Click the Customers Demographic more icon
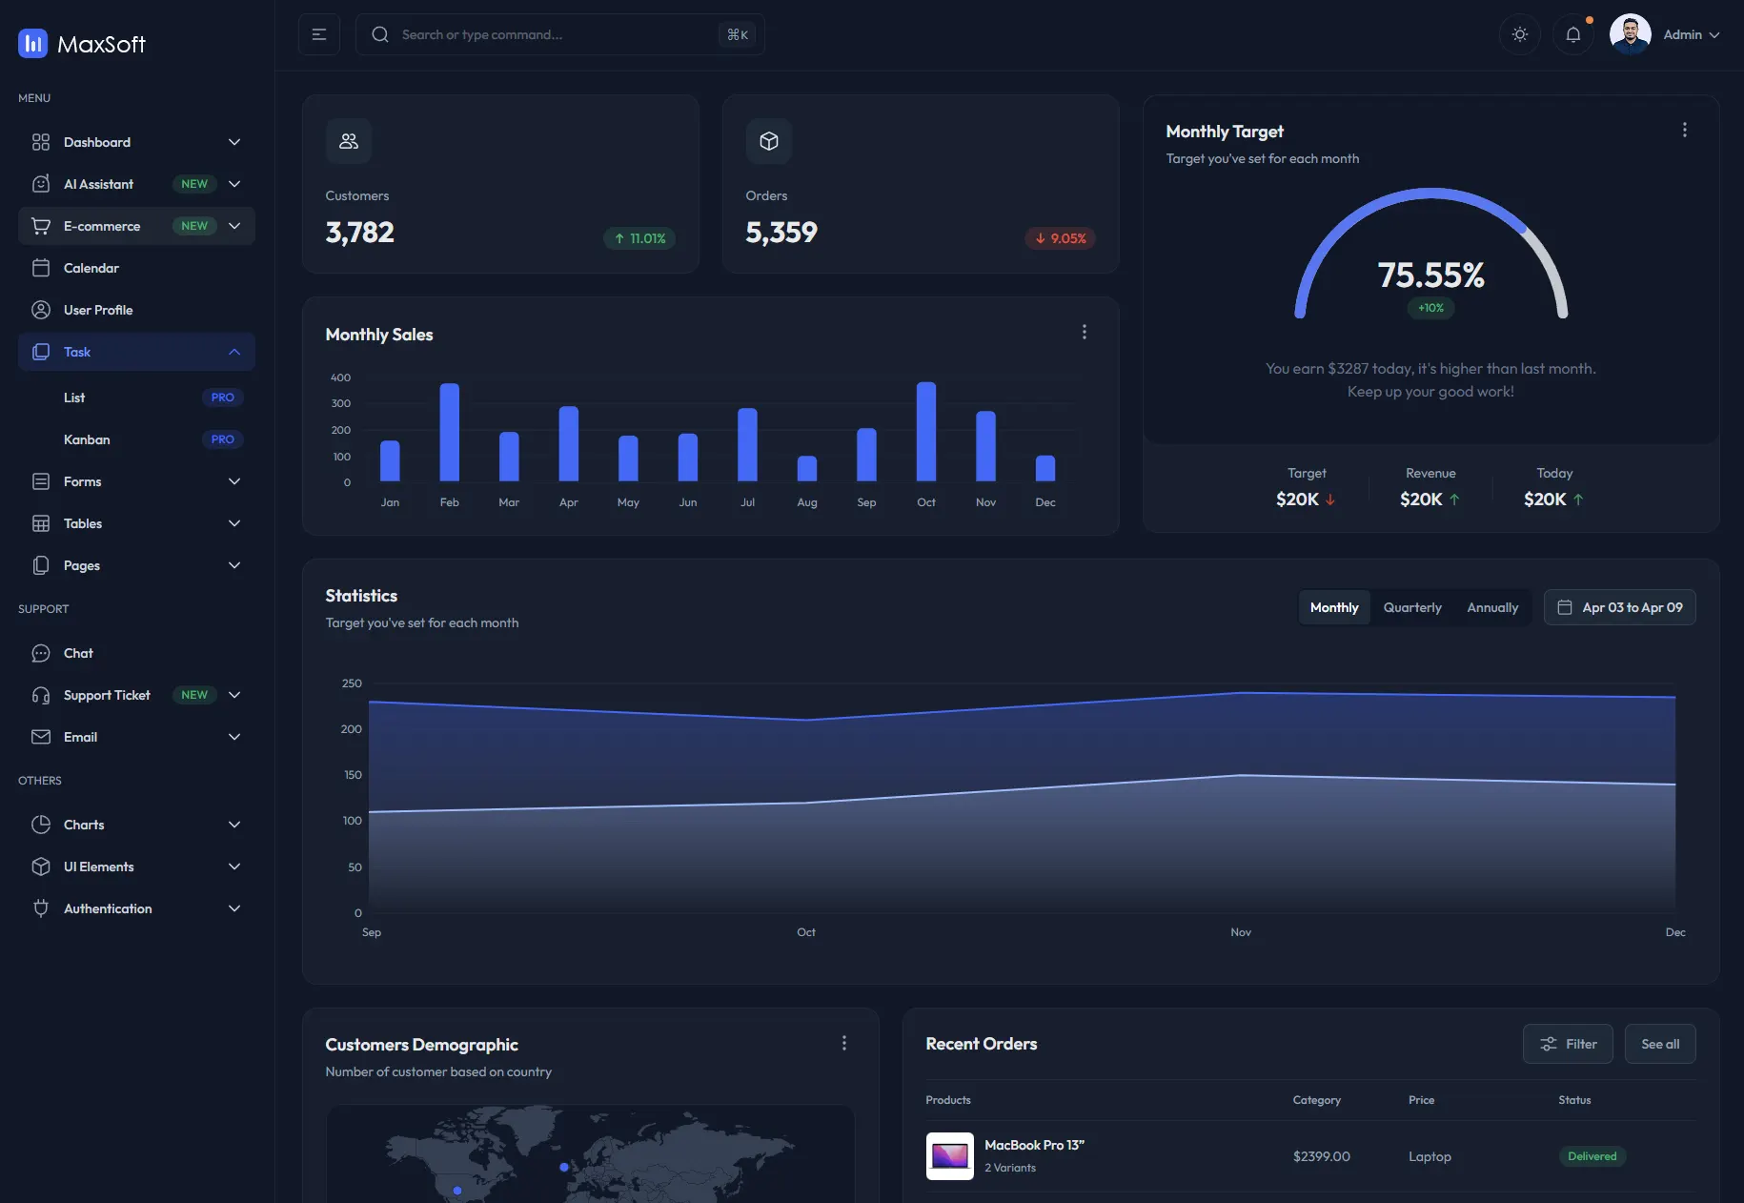Screen dimensions: 1744x1203 click(x=843, y=1043)
